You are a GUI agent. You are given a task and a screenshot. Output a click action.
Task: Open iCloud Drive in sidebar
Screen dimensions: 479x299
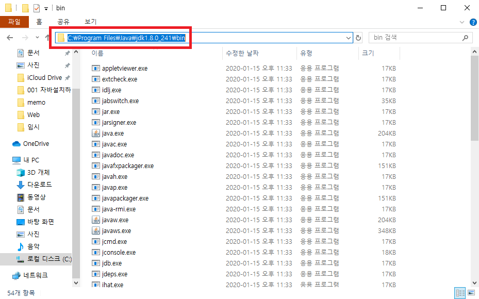click(45, 77)
